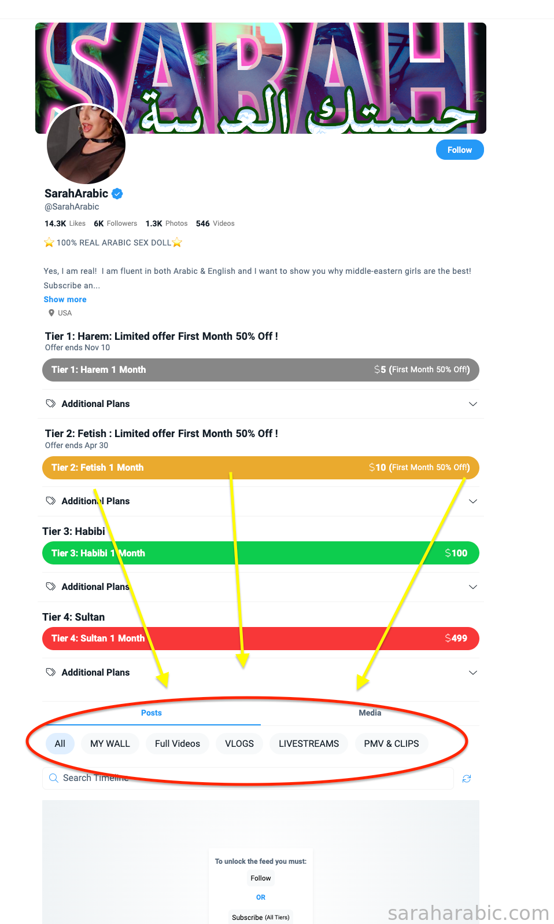Screen dimensions: 554x924
Task: Click the location pin icon next to USA
Action: (51, 313)
